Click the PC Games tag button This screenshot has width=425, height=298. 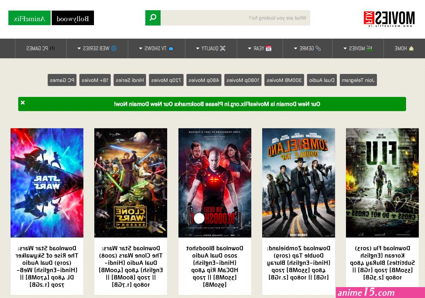click(x=62, y=80)
